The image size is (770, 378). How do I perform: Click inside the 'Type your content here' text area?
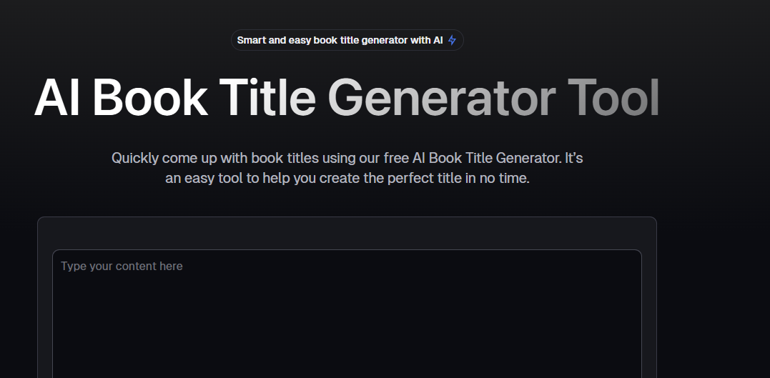coord(347,314)
